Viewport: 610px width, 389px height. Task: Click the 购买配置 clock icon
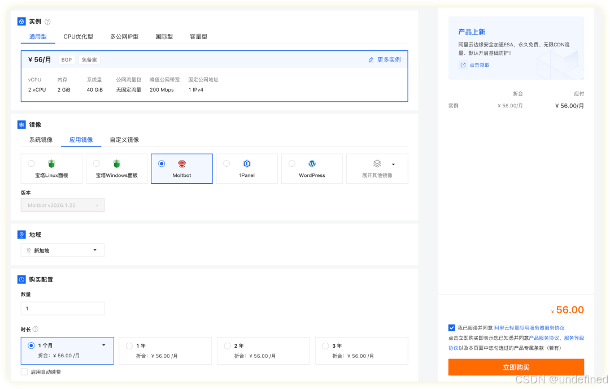(21, 278)
